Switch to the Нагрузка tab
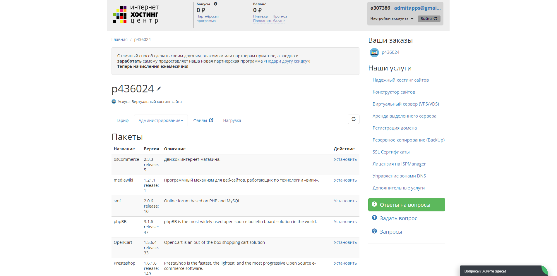 coord(232,120)
